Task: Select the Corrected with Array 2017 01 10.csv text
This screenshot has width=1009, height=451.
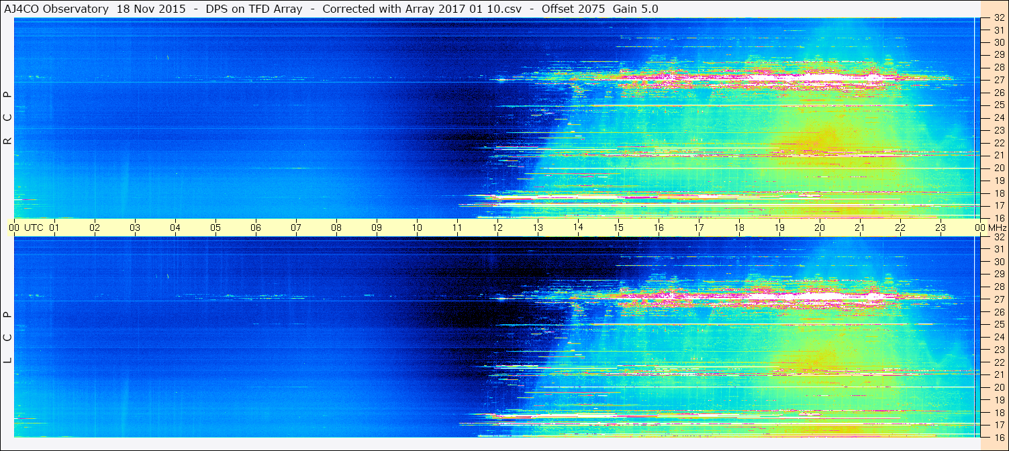Action: click(422, 9)
